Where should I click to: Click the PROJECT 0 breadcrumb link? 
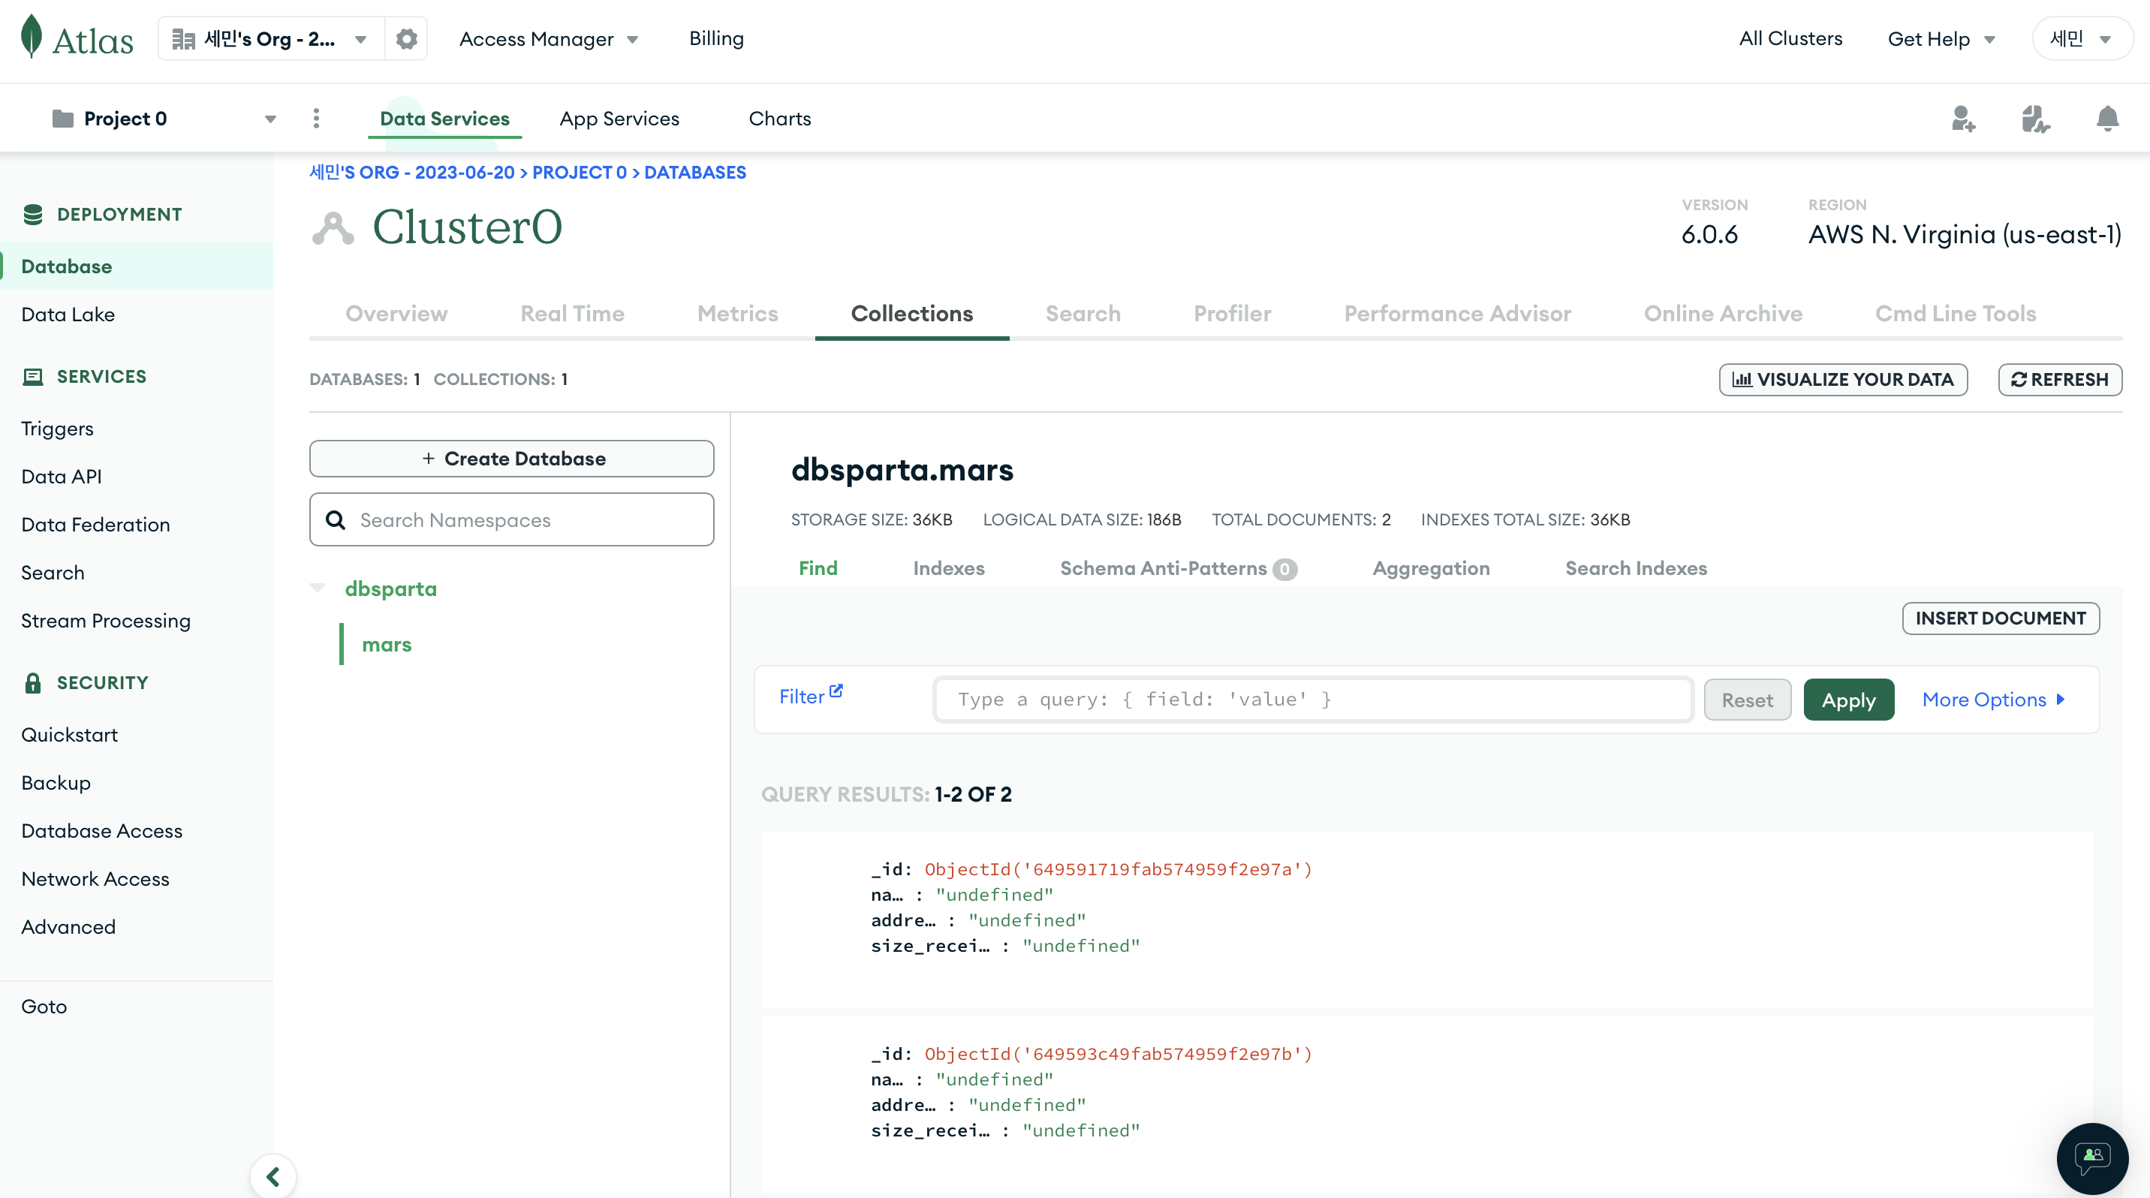pyautogui.click(x=580, y=173)
